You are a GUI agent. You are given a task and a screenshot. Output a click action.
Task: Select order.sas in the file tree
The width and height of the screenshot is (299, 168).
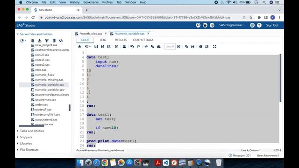(x=42, y=105)
